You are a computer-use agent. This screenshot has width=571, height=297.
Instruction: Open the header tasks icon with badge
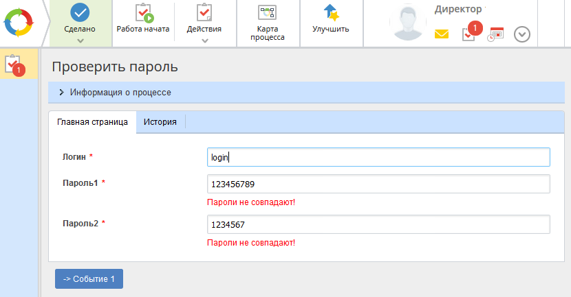469,33
